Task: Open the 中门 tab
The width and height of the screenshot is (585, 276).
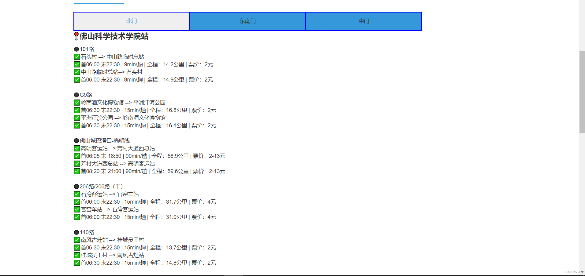Action: pos(364,21)
